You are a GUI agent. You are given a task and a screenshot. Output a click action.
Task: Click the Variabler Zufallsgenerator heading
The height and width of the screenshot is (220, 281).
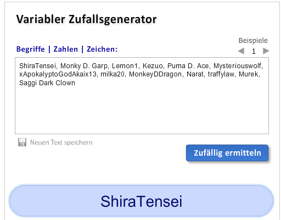point(86,19)
